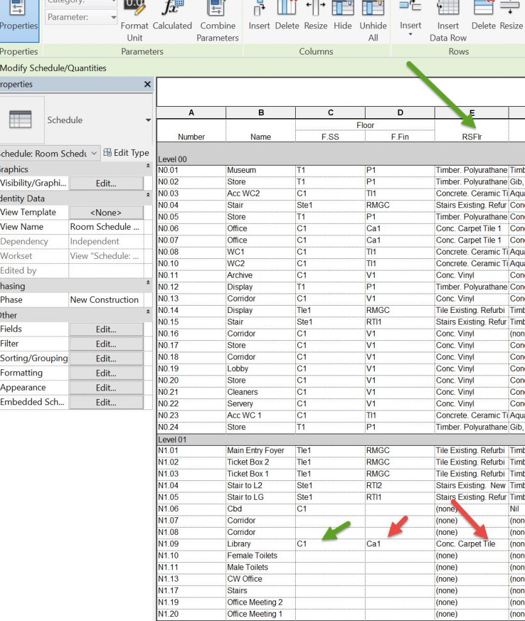The height and width of the screenshot is (621, 525).
Task: Close the Properties palette
Action: [x=147, y=84]
